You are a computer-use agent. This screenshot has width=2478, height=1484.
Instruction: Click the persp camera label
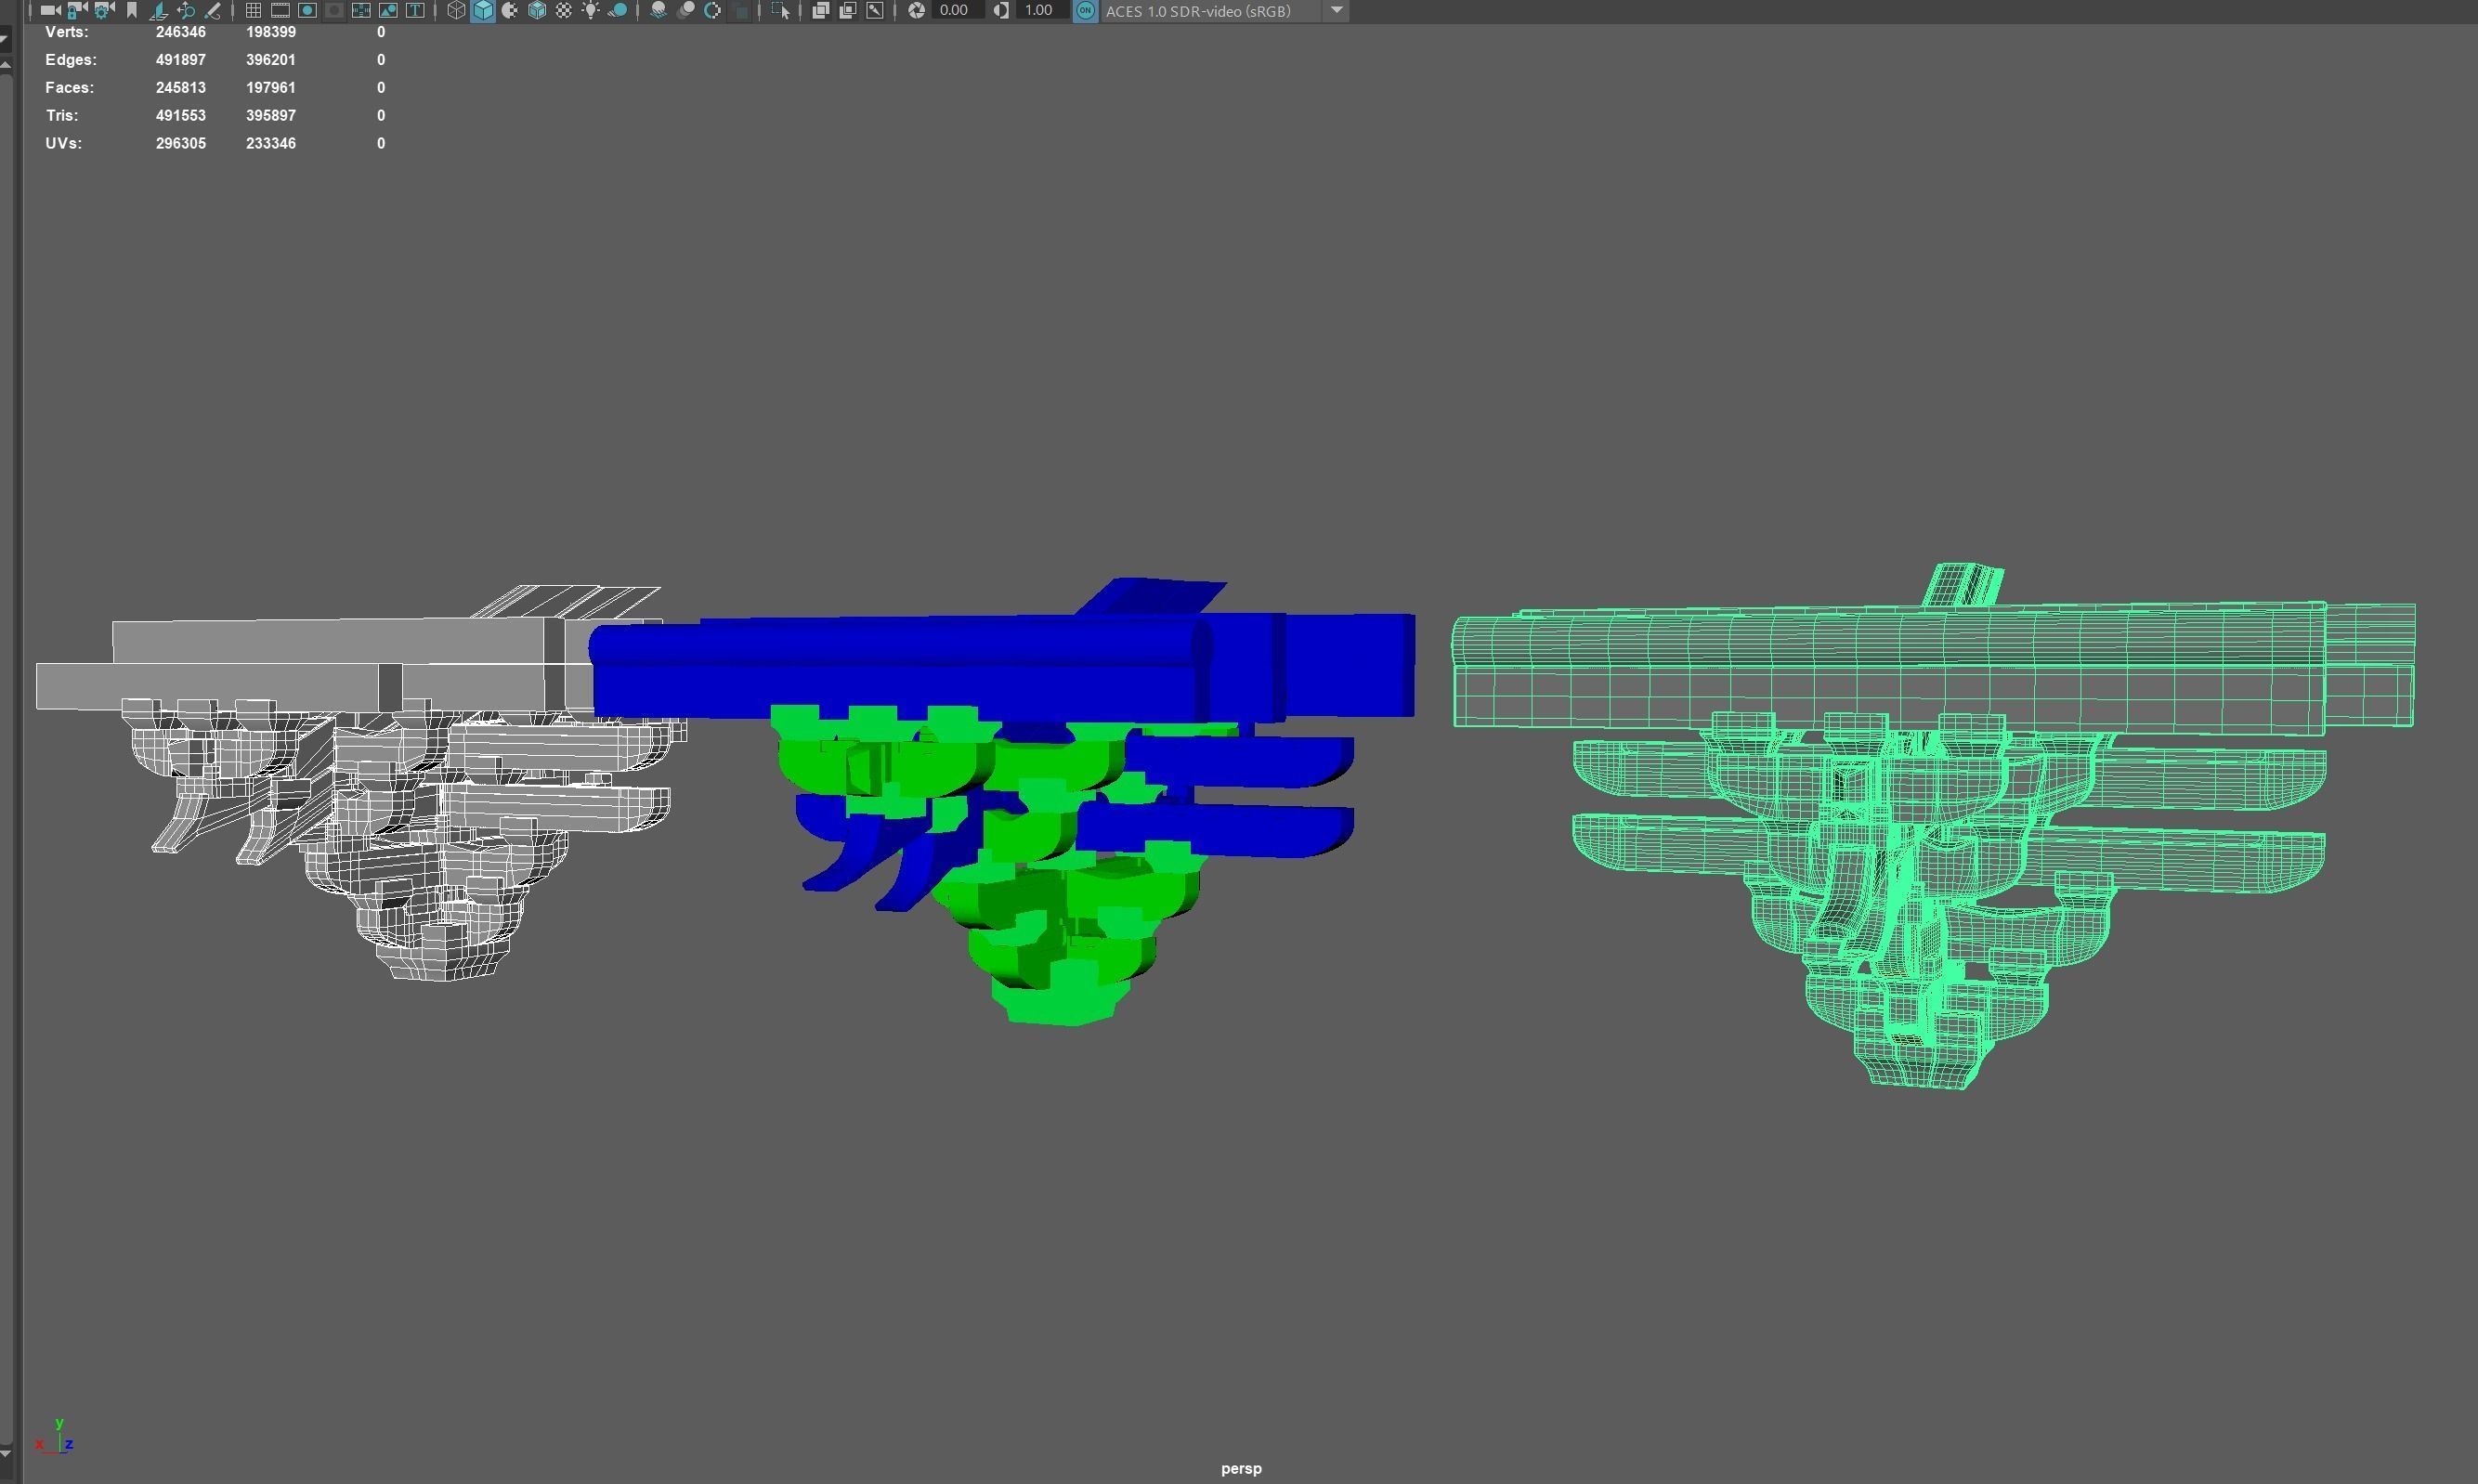tap(1241, 1468)
